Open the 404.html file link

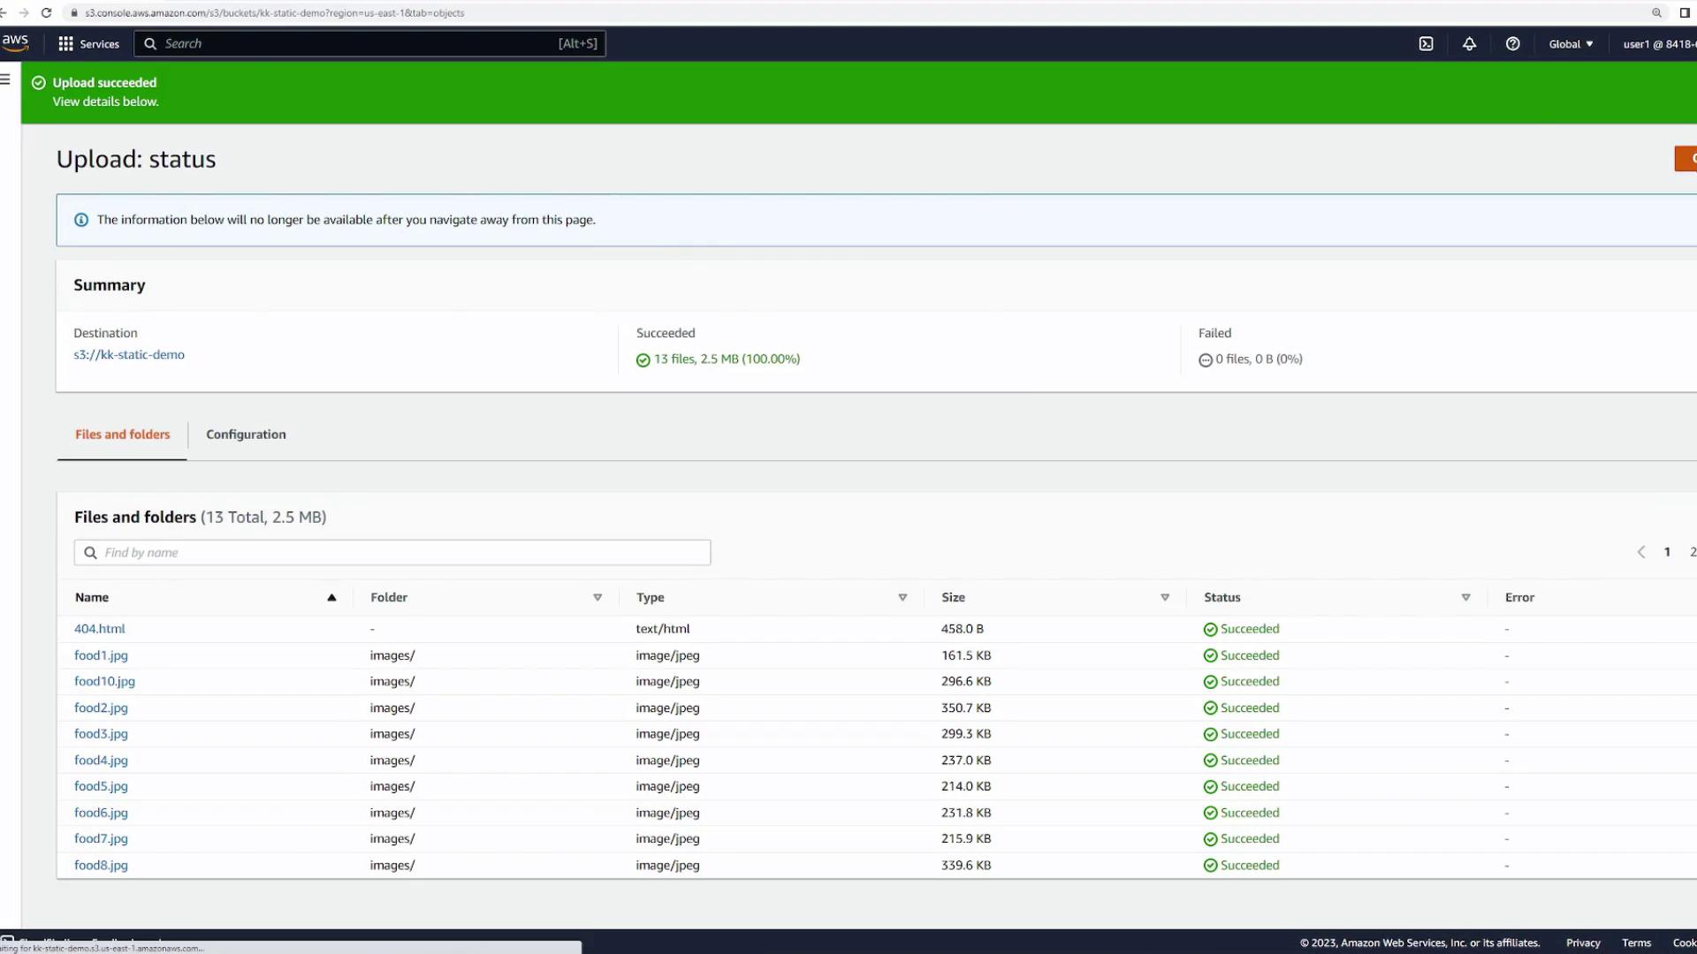point(99,629)
